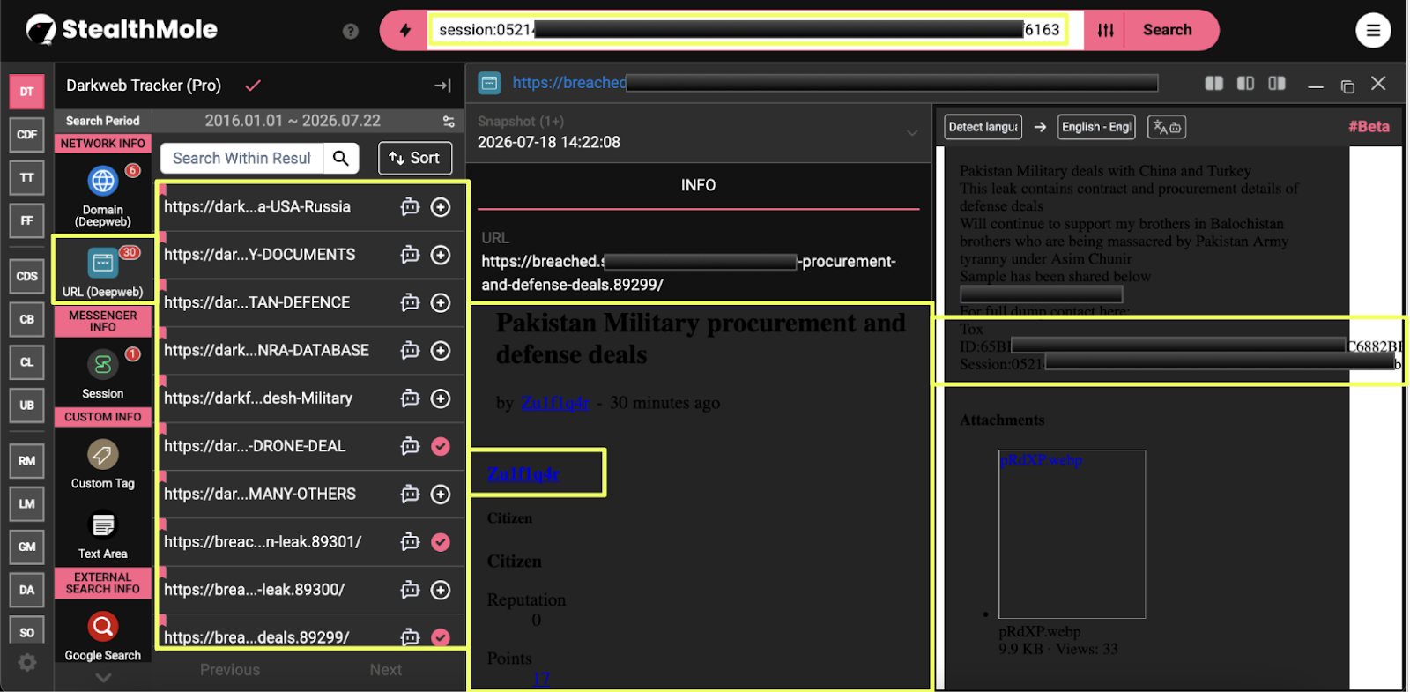Select the INFO tab

click(x=698, y=185)
